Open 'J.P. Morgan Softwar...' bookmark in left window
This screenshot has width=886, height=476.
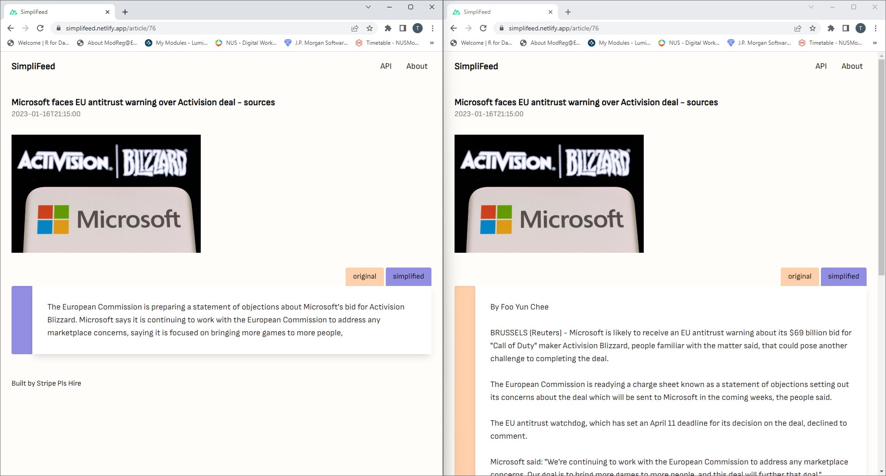pyautogui.click(x=316, y=43)
